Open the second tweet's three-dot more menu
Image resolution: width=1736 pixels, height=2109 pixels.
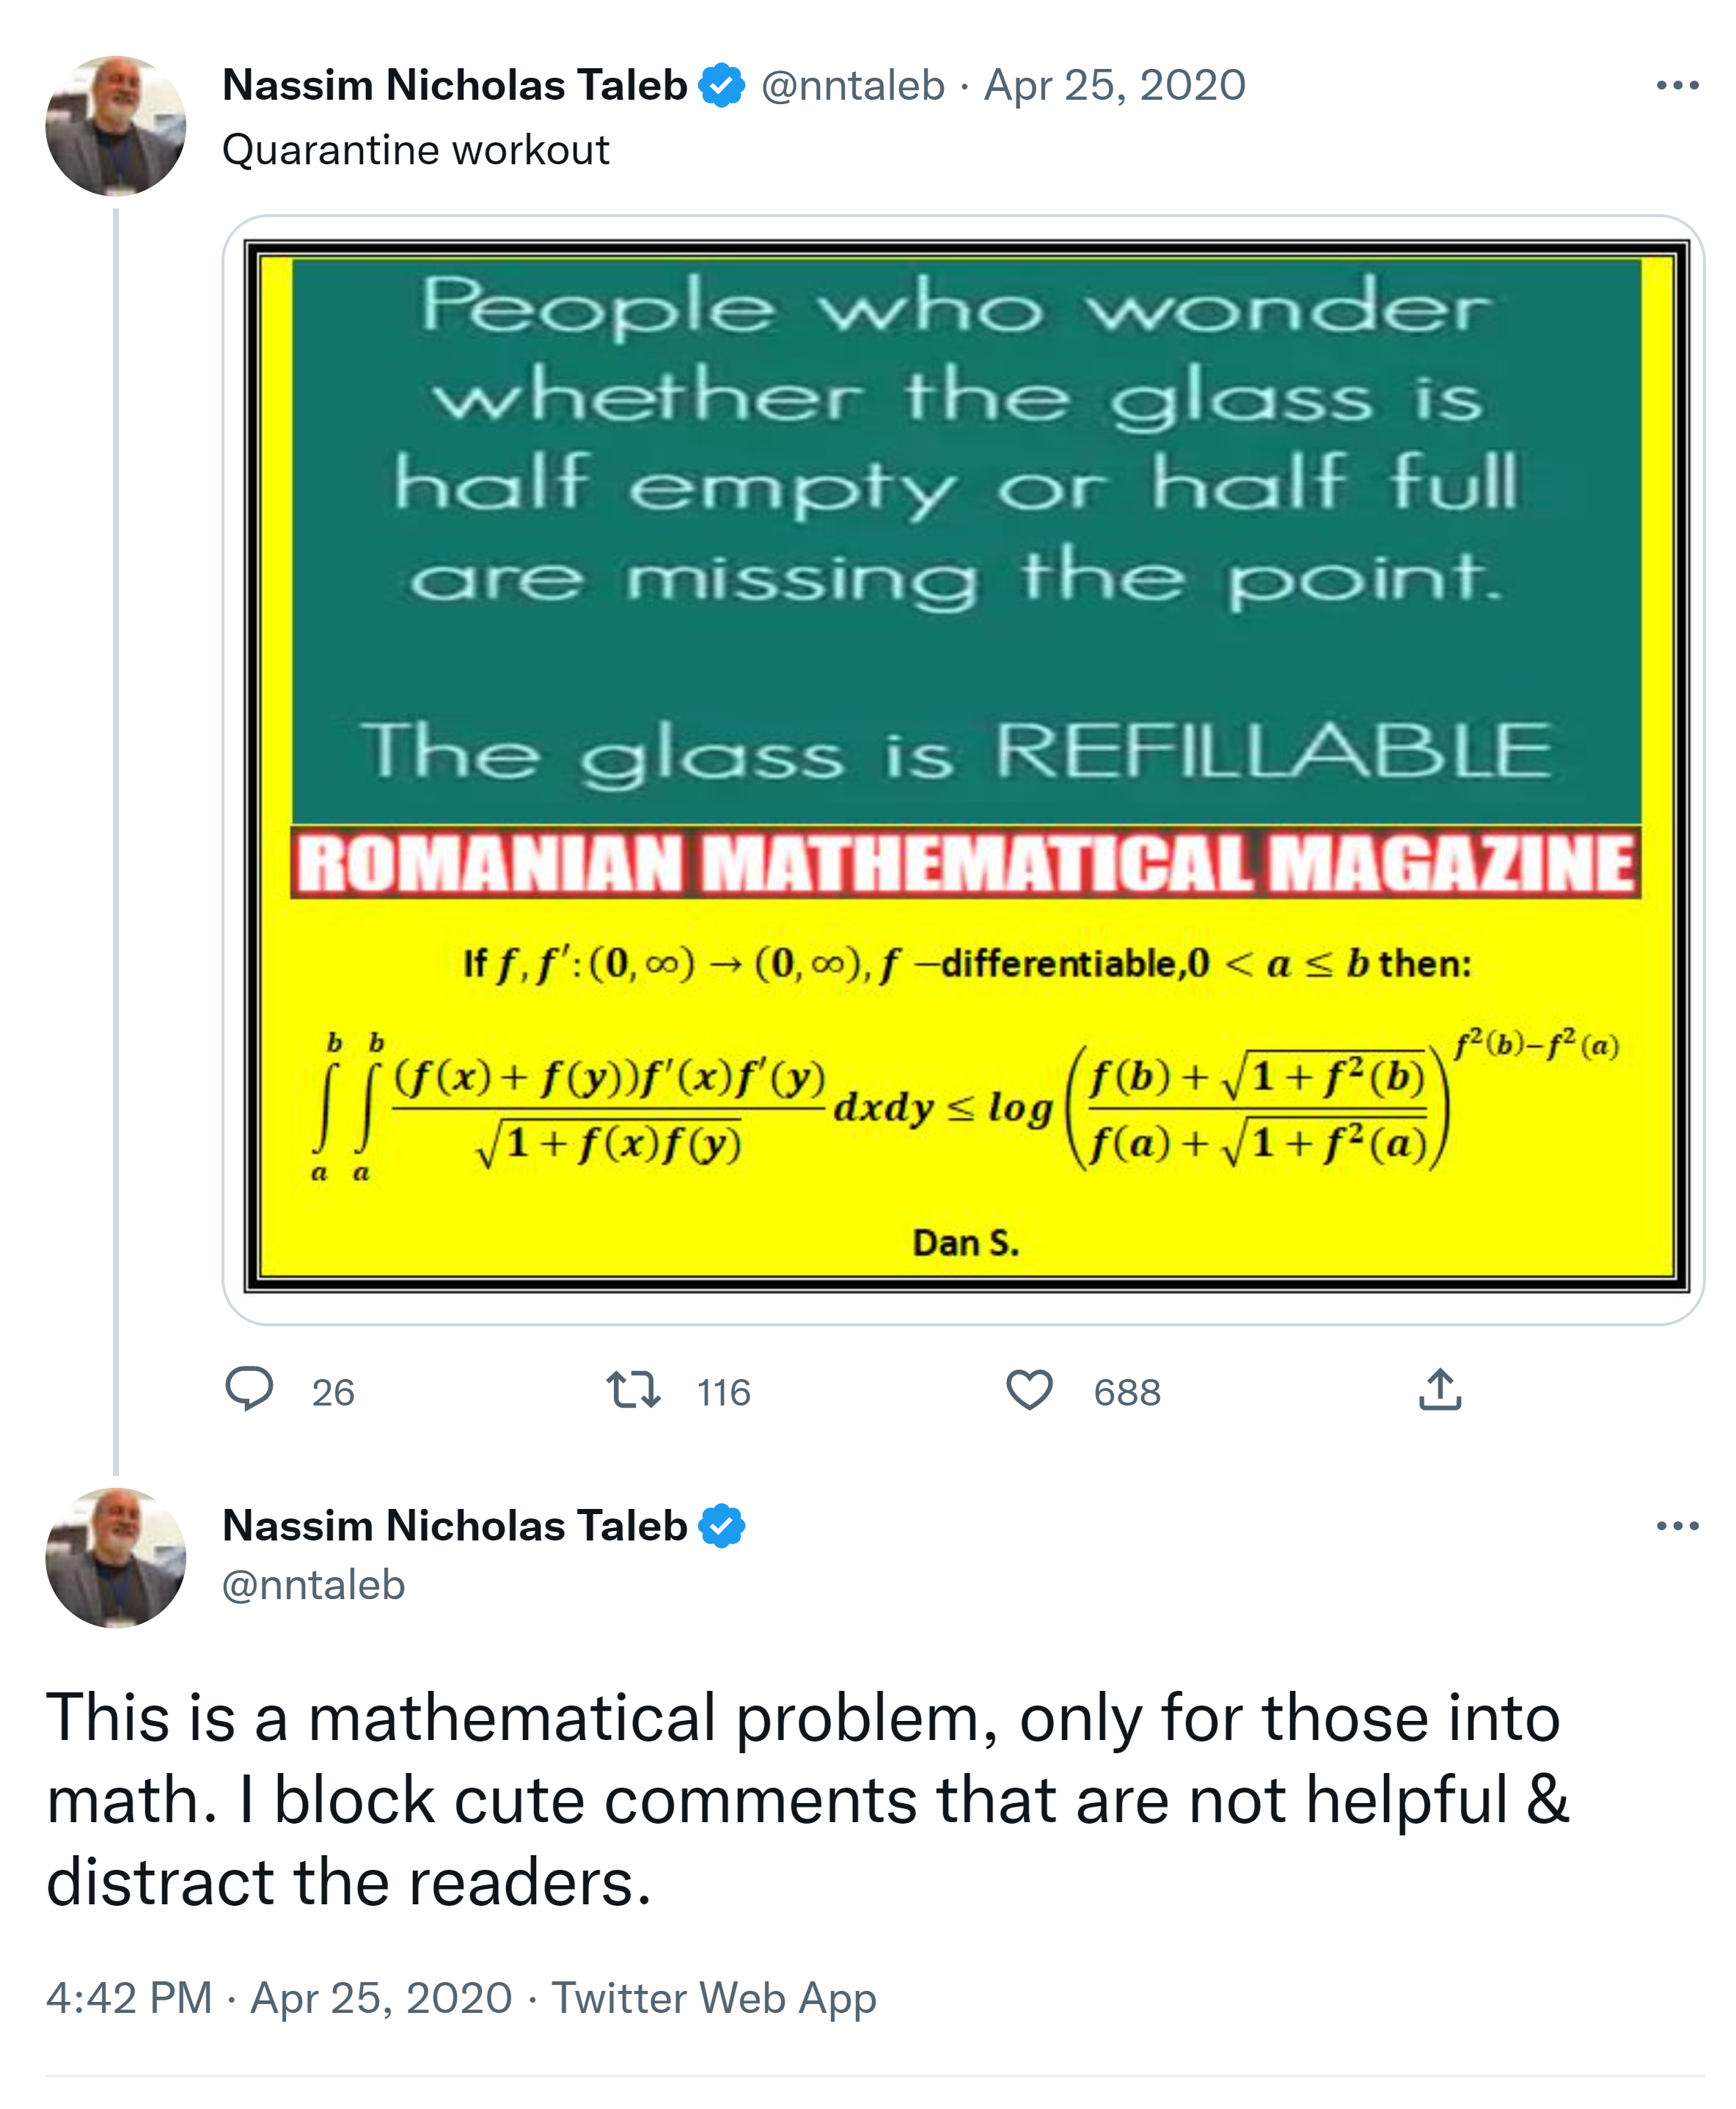pyautogui.click(x=1677, y=1526)
